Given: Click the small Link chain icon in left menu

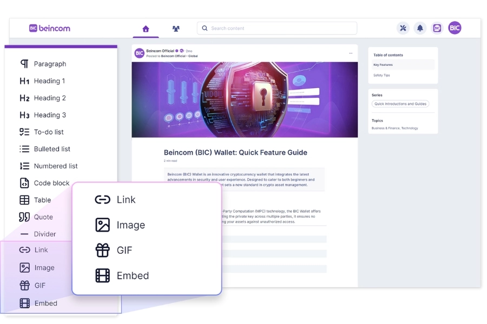Looking at the screenshot, I should [x=24, y=250].
